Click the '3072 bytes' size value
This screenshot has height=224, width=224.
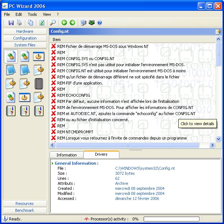tap(125, 173)
